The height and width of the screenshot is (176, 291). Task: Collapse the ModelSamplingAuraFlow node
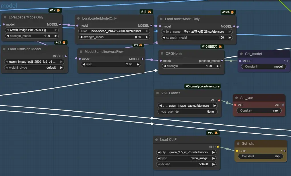pos(81,52)
